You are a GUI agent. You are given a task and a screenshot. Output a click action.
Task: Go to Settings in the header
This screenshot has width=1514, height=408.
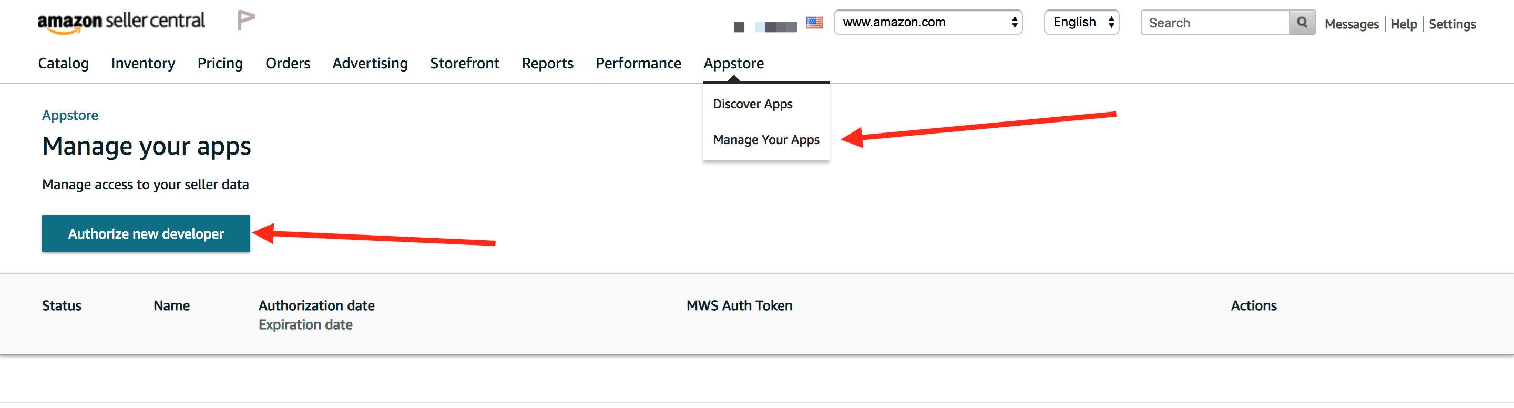click(1451, 24)
